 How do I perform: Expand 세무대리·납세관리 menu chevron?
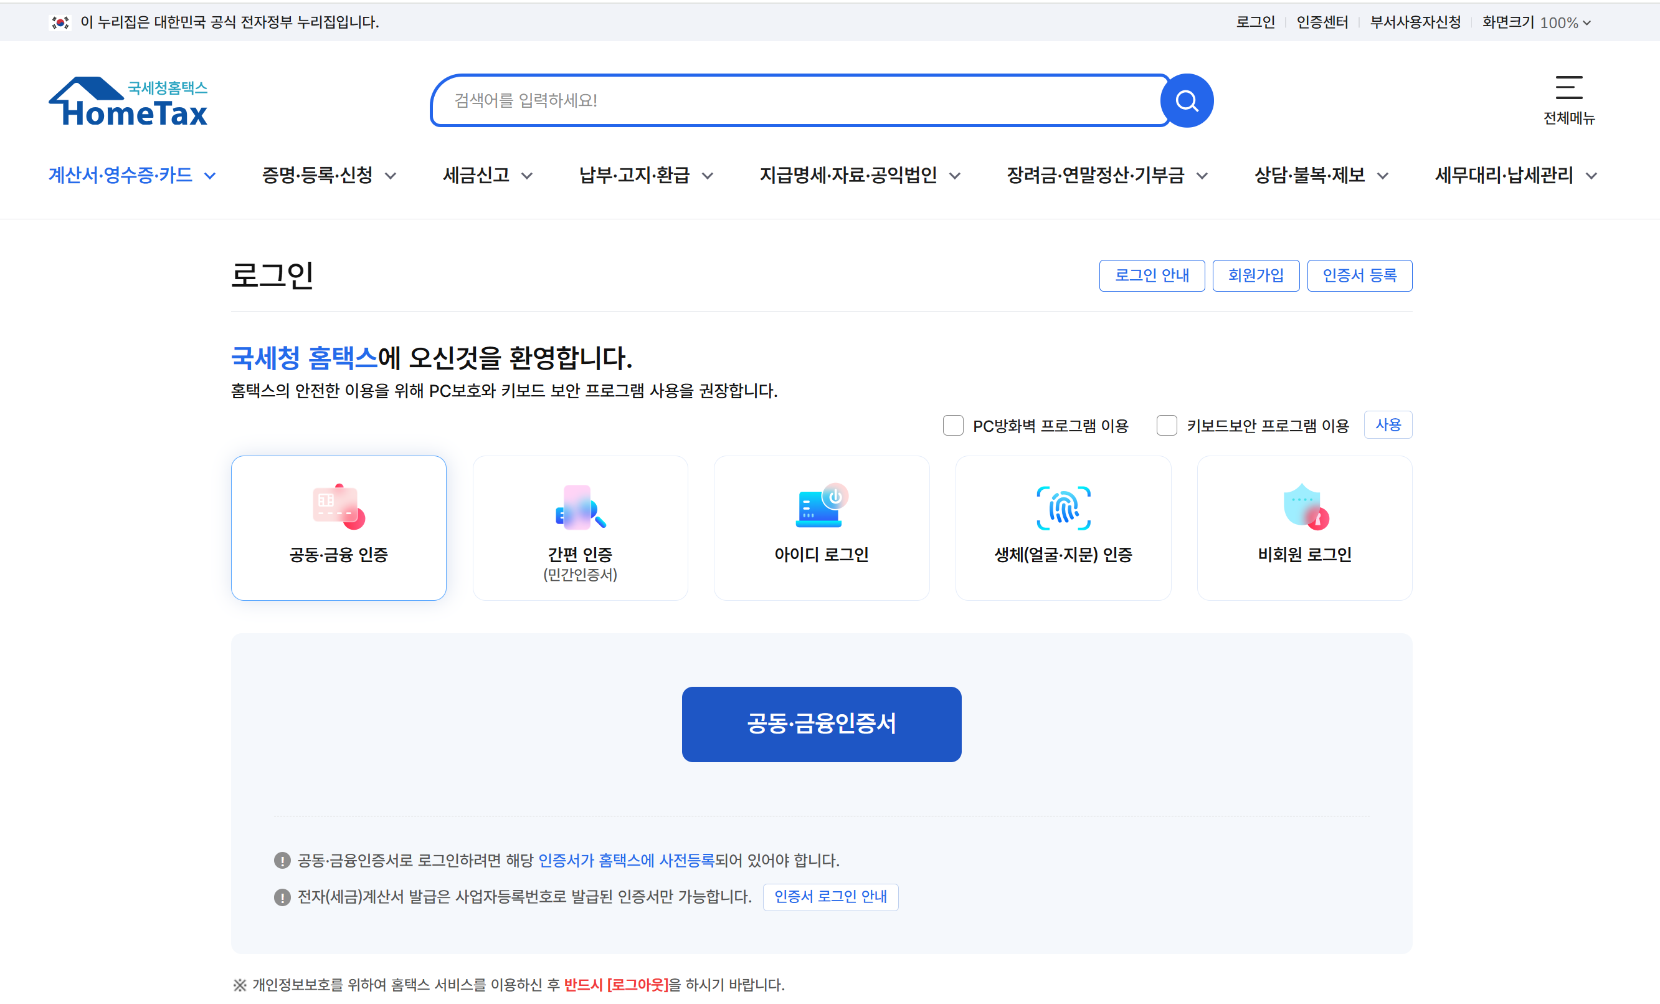[x=1591, y=176]
